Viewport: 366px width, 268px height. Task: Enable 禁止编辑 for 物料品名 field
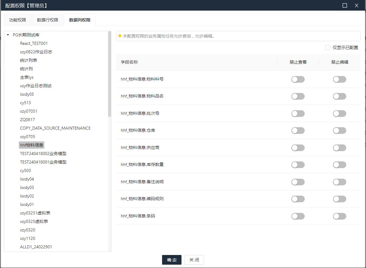point(339,96)
